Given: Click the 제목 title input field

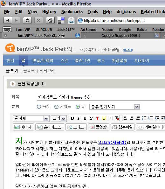Looking at the screenshot, I should coord(101,97).
